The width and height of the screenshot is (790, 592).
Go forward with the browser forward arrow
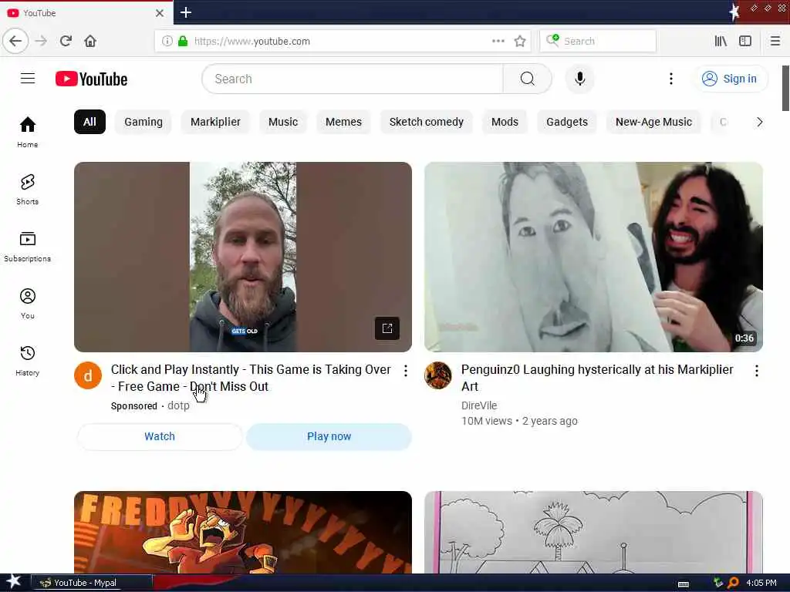click(41, 41)
